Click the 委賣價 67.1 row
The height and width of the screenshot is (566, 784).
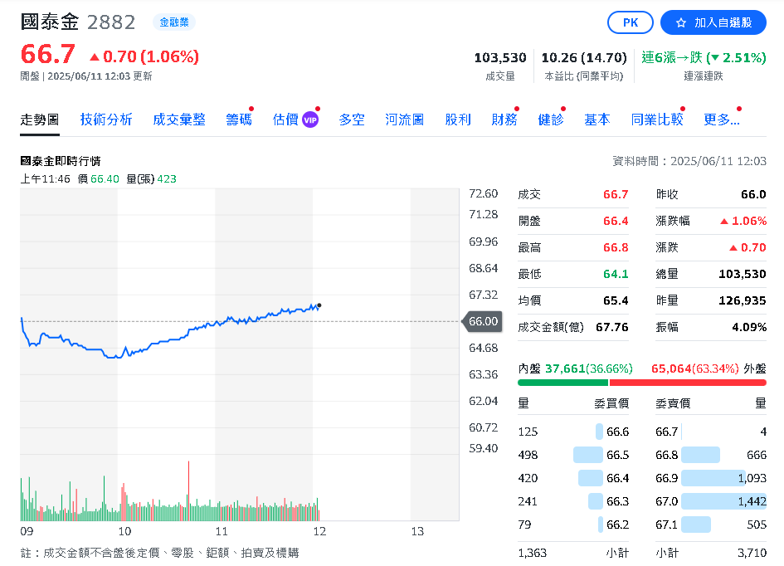point(711,525)
